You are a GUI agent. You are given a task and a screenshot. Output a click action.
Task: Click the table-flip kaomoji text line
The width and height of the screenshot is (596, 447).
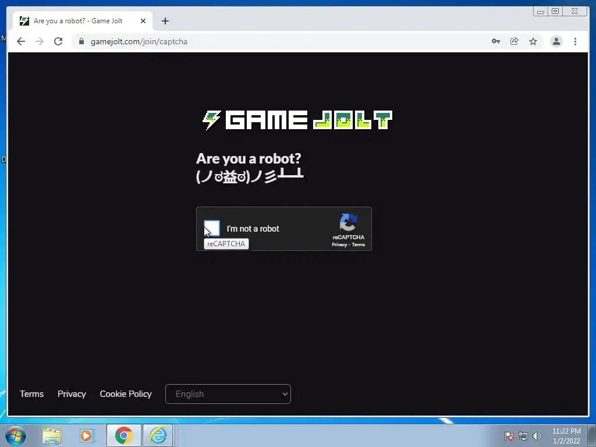(250, 176)
